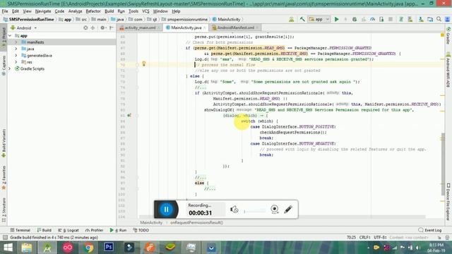Expand the res folder
The width and height of the screenshot is (452, 254).
coord(16,62)
